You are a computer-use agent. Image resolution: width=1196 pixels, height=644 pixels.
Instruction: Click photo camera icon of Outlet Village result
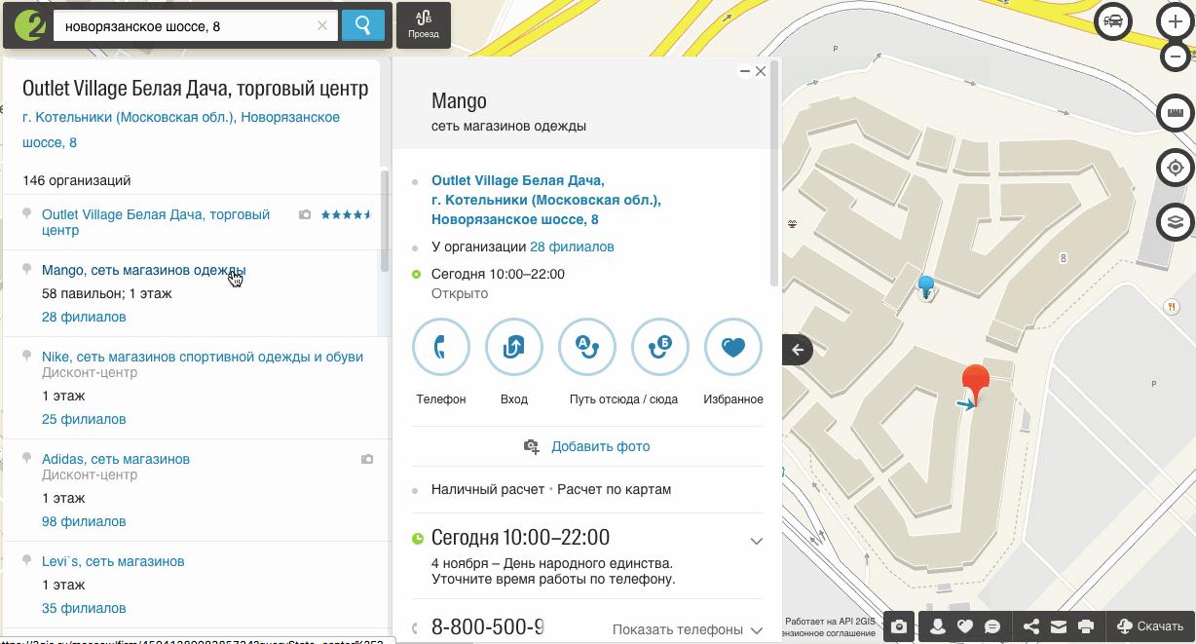[x=305, y=214]
